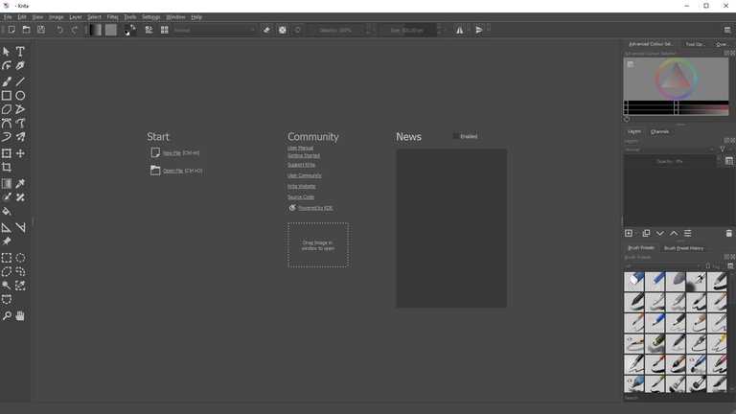Switch to Brush Preset History tab

click(683, 248)
